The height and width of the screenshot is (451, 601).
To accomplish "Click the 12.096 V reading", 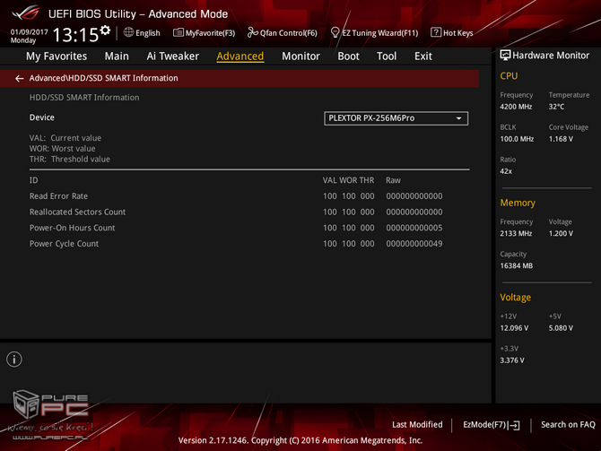I will coord(514,328).
